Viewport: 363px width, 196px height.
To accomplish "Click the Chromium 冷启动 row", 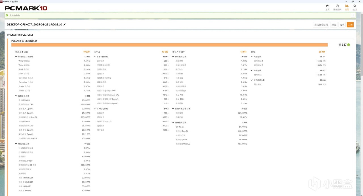I will click(x=54, y=82).
